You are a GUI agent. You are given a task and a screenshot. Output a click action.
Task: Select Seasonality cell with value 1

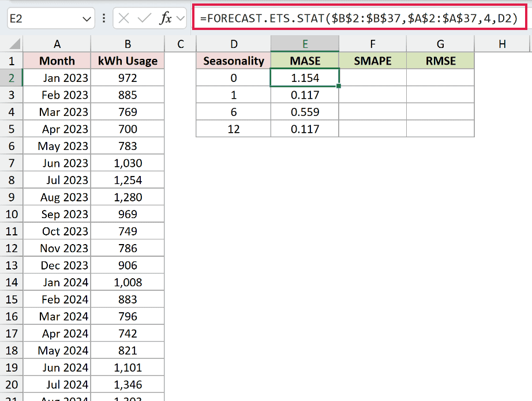tap(234, 95)
